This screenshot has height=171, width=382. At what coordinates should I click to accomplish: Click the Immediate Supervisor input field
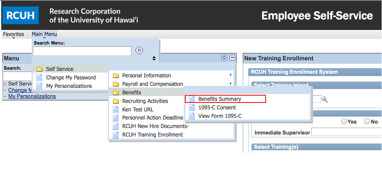coord(346,133)
